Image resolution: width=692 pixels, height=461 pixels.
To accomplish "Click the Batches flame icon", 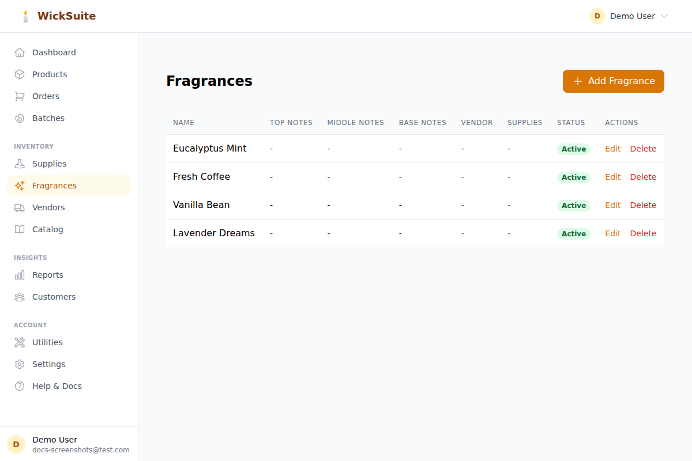I will pyautogui.click(x=20, y=118).
